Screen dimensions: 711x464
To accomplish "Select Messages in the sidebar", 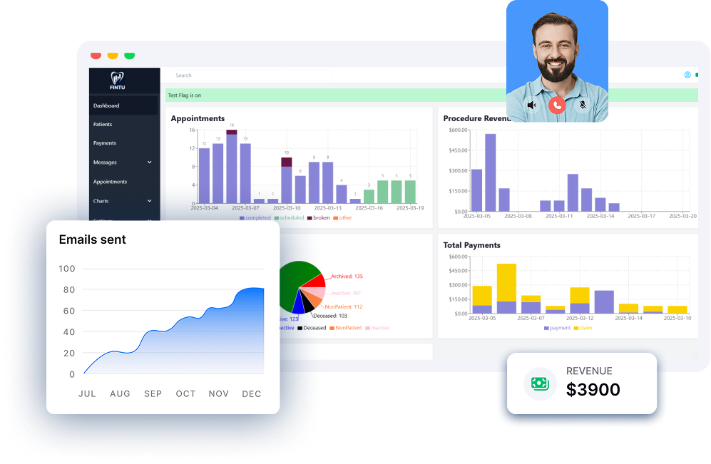I will pos(105,163).
